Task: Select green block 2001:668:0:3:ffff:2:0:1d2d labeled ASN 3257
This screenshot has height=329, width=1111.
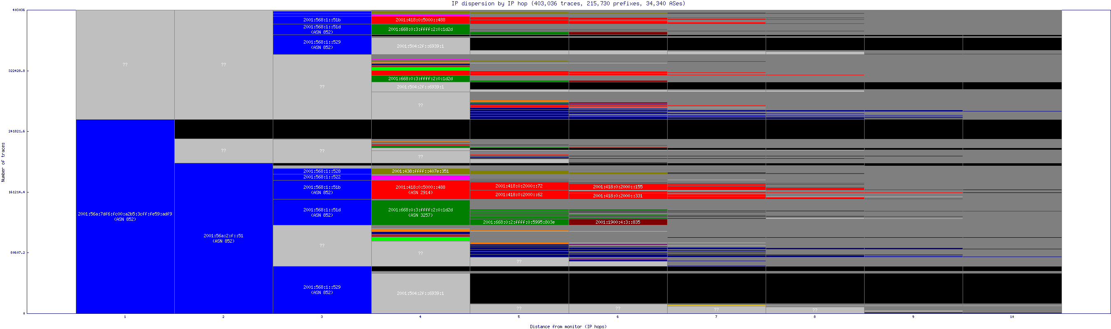Action: coord(420,212)
